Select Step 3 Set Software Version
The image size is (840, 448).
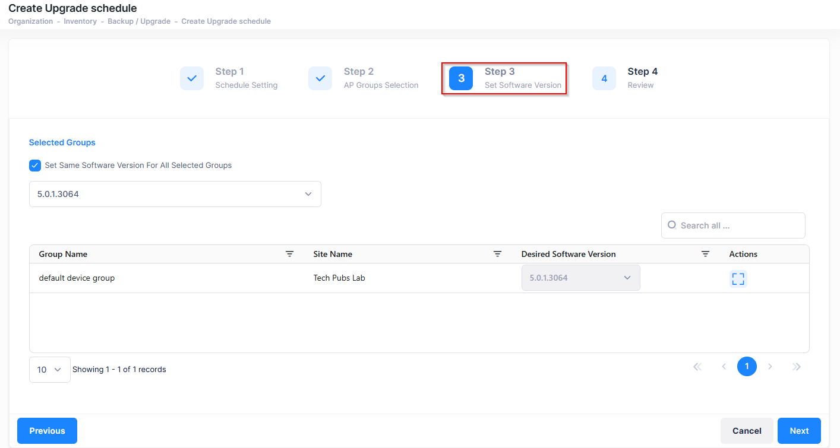[504, 78]
